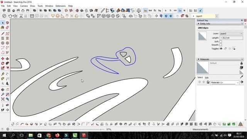Click the In Model house icon
Image resolution: width=247 pixels, height=139 pixels.
tap(208, 82)
